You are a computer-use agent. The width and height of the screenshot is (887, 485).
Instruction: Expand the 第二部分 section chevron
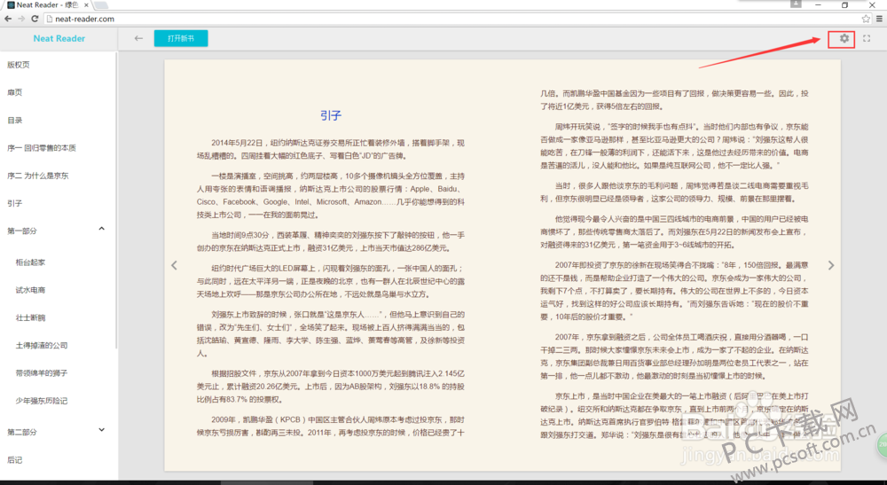(102, 430)
